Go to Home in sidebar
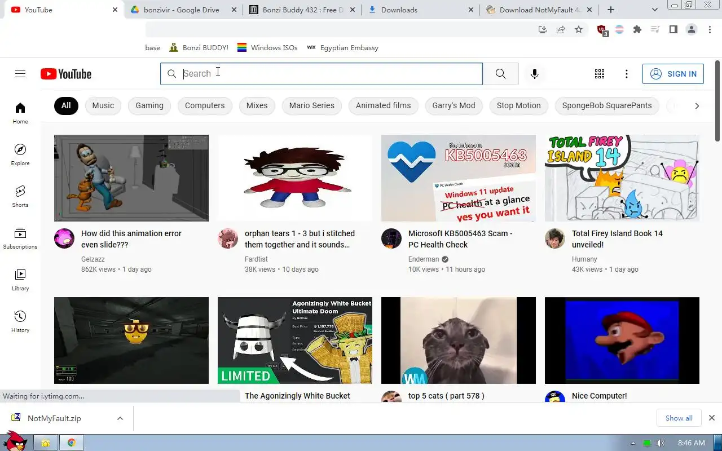This screenshot has height=451, width=722. click(20, 113)
